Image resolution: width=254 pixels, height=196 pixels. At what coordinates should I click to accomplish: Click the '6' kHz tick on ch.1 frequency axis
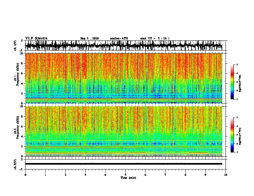click(x=22, y=73)
